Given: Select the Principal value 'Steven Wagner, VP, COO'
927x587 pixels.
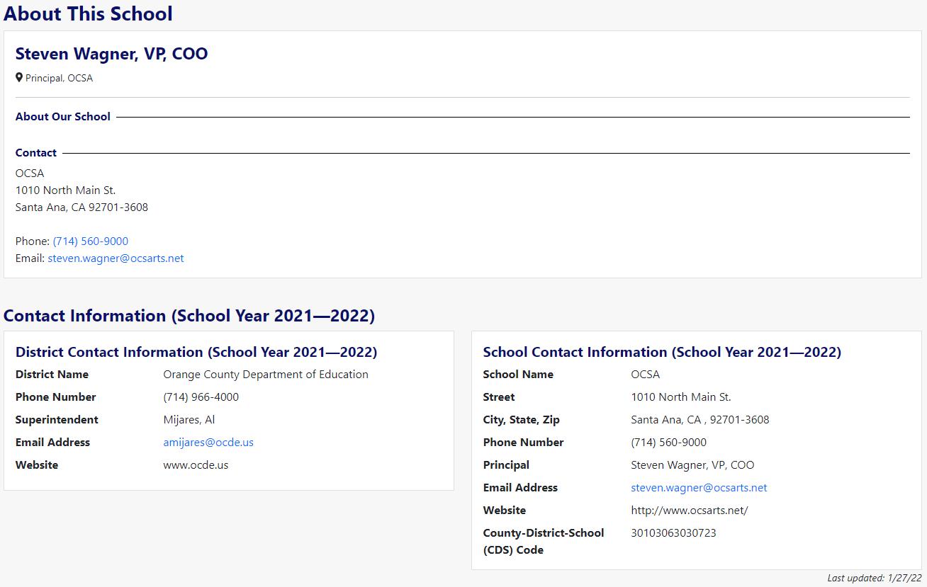Looking at the screenshot, I should point(692,465).
